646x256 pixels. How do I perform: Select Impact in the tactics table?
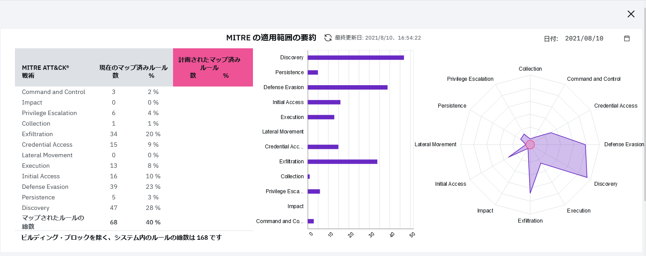pyautogui.click(x=32, y=102)
